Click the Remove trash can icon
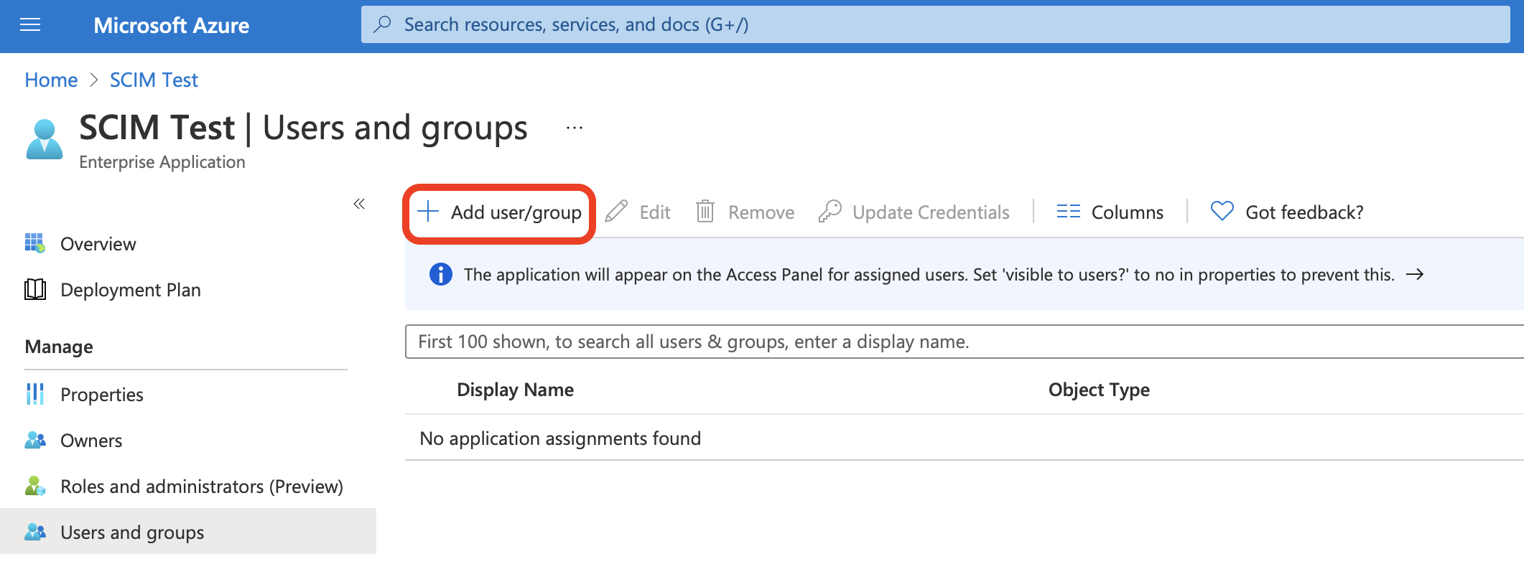Viewport: 1524px width, 564px height. [705, 212]
